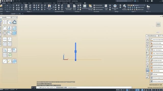Toggle the layer on/off lightbulb icon
The width and height of the screenshot is (163, 91).
click(x=128, y=5)
